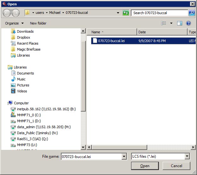This screenshot has height=175, width=197.
Task: Select the MHMF71_0 (C:) drive
Action: (x=29, y=115)
